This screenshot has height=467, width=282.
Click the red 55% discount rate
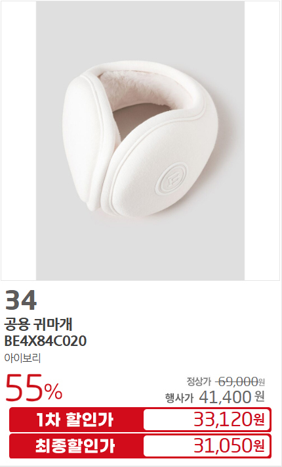pos(34,388)
